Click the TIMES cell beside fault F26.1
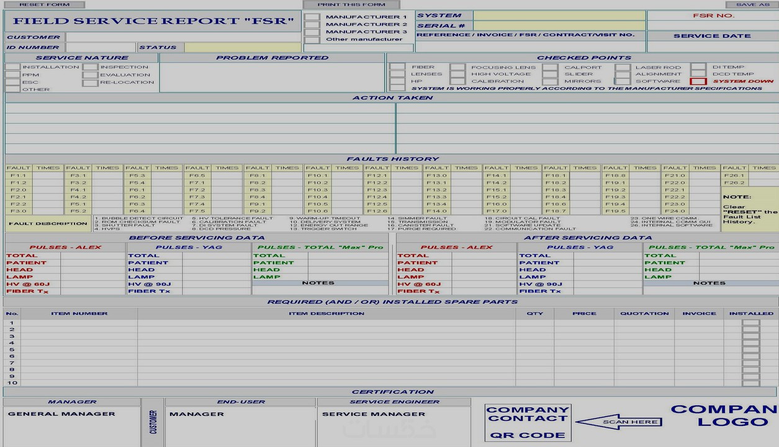 [763, 176]
